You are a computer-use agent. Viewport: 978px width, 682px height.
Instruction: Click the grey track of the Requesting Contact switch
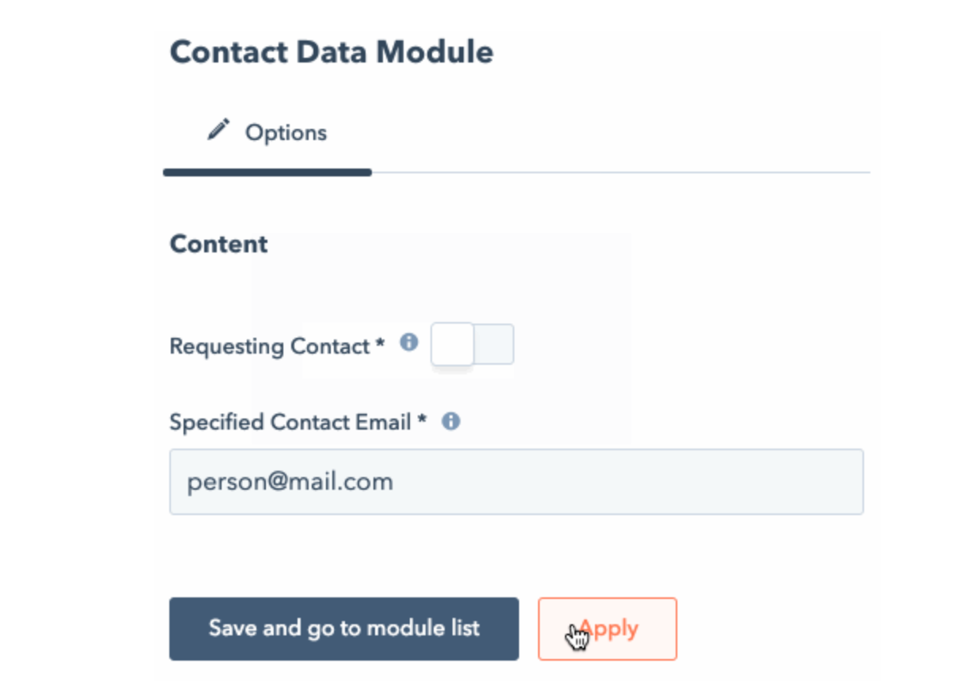coord(495,344)
